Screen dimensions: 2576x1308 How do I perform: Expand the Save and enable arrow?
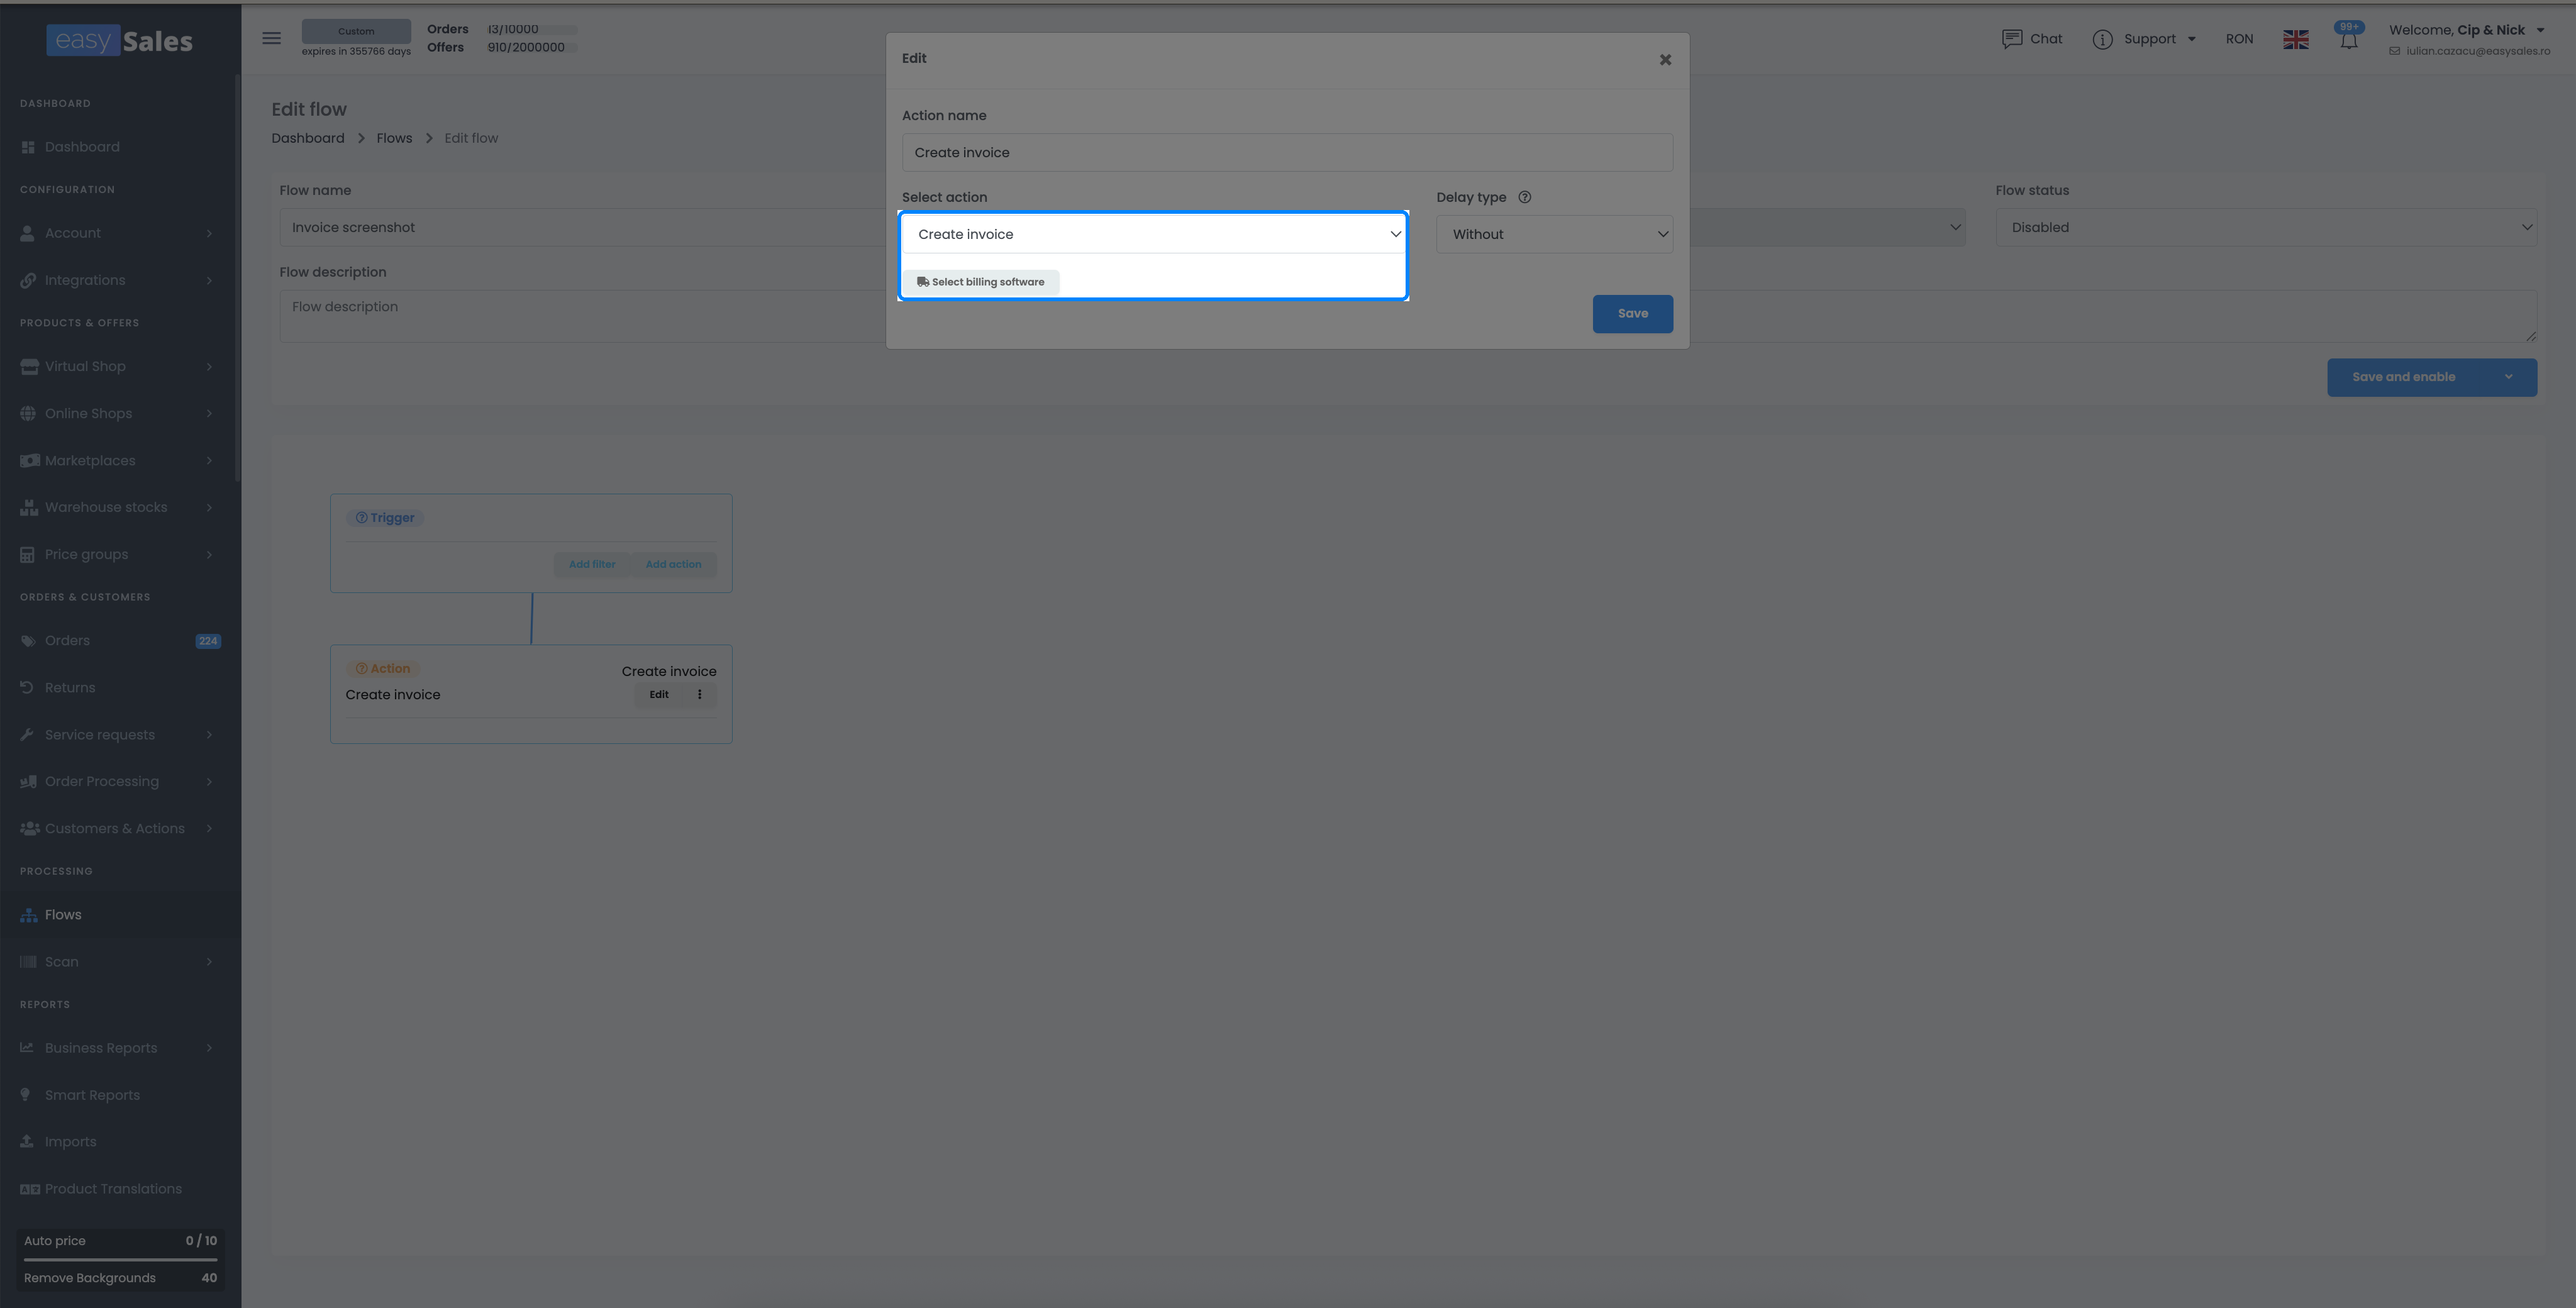(x=2508, y=377)
